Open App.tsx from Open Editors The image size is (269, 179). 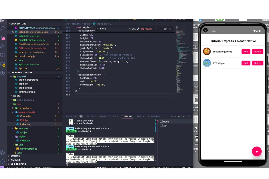[x=35, y=68]
